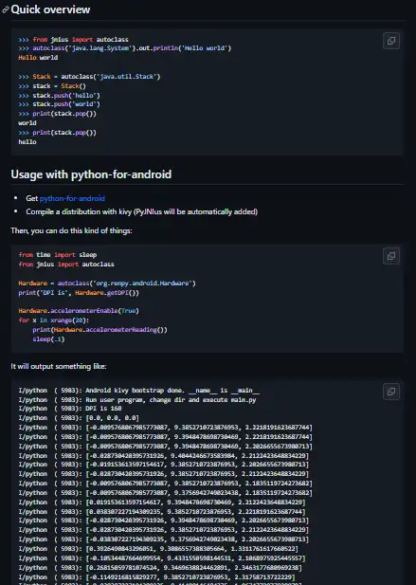Viewport: 416px width, 585px height.
Task: Click the 'from time import sleep' line
Action: point(58,255)
